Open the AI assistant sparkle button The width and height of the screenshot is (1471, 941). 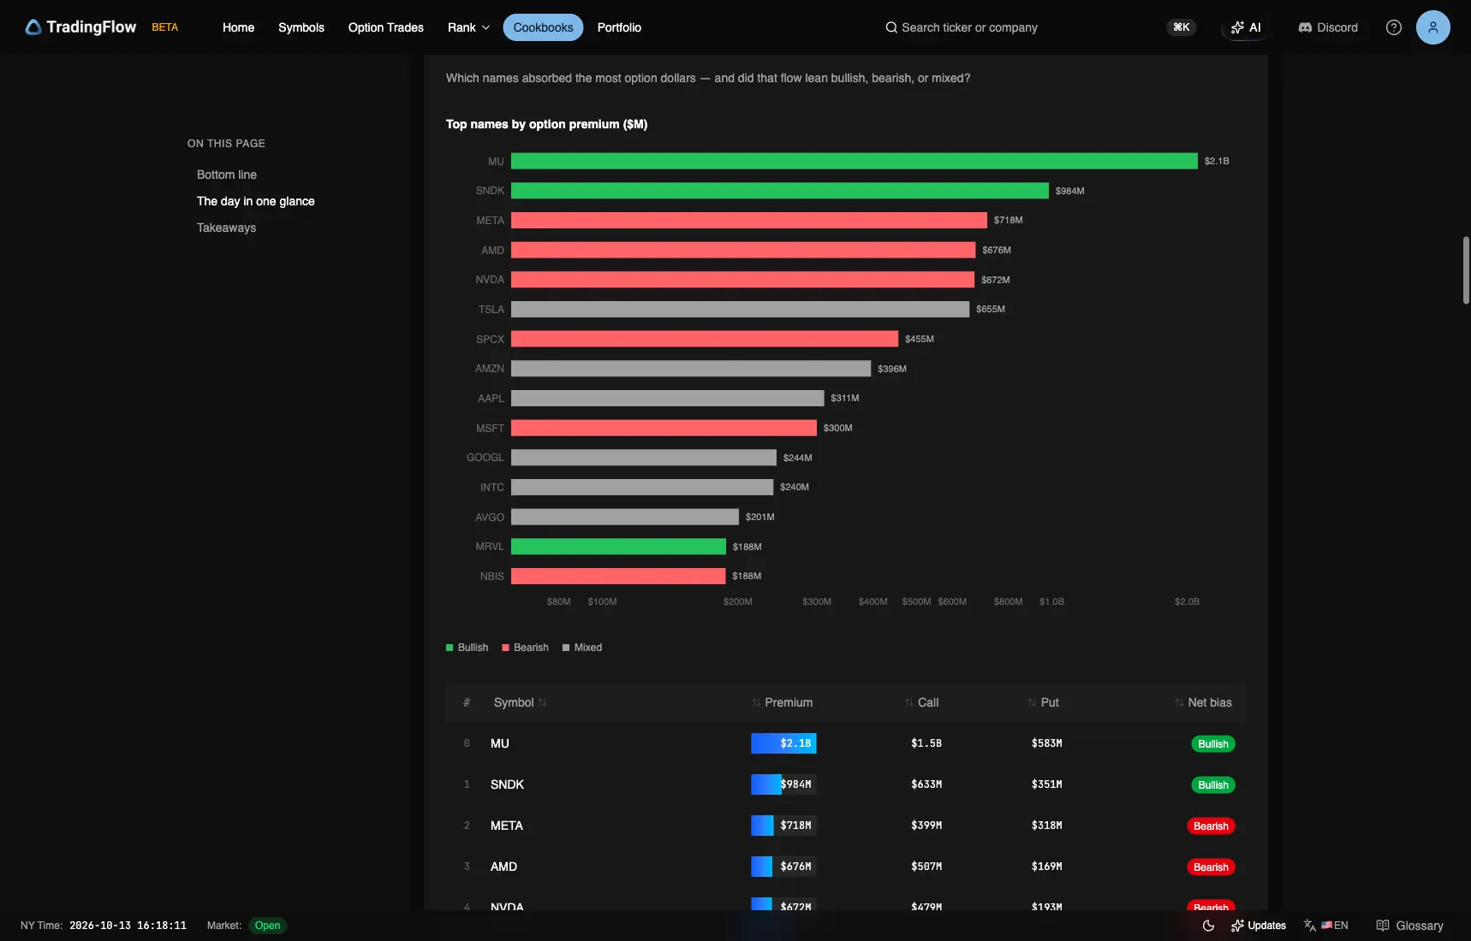[x=1245, y=27]
